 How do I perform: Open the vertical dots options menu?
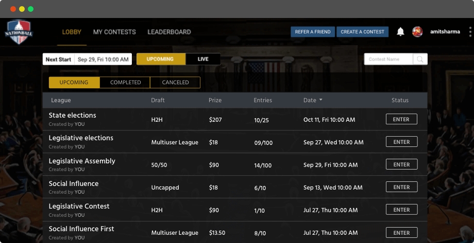(x=470, y=32)
